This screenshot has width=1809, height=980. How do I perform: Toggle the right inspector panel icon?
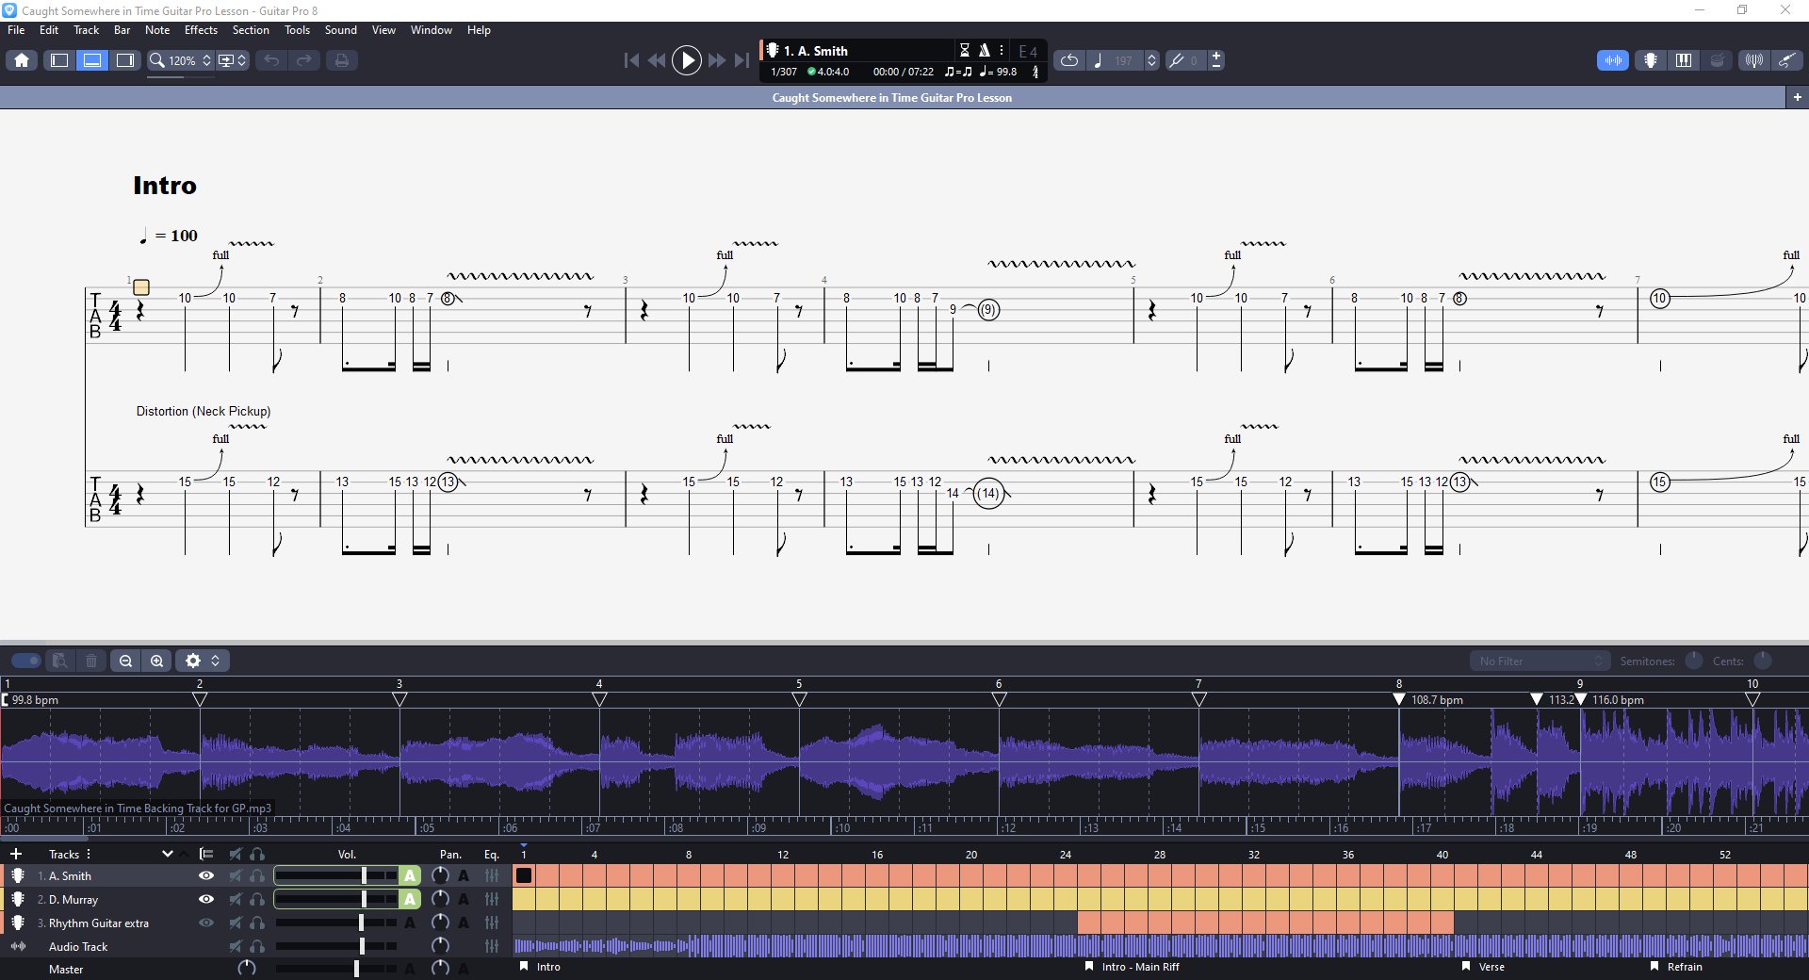coord(125,60)
